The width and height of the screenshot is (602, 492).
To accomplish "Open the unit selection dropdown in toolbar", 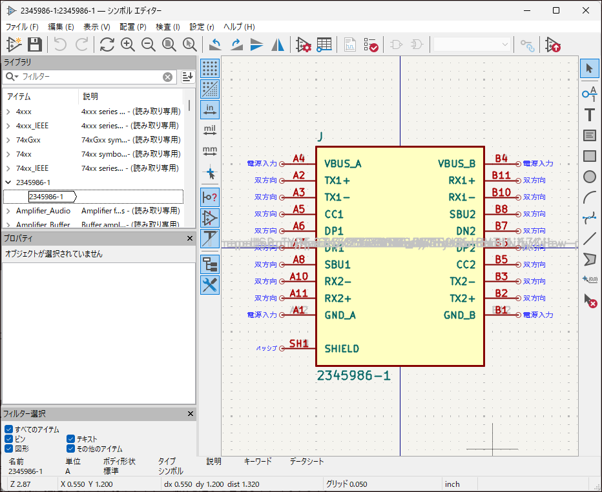I will point(472,44).
